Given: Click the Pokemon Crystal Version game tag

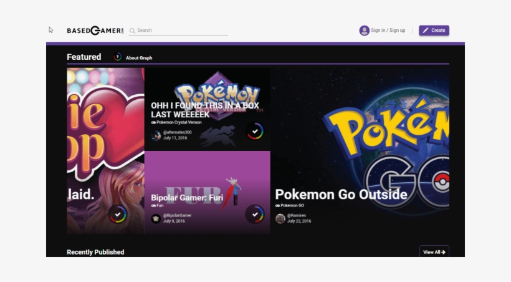Looking at the screenshot, I should (176, 122).
